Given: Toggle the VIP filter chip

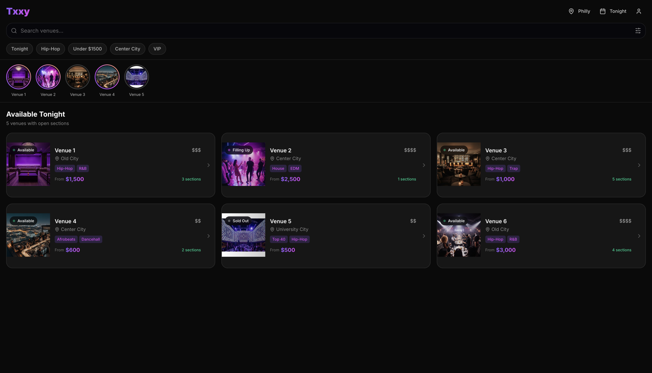Looking at the screenshot, I should click(x=157, y=49).
